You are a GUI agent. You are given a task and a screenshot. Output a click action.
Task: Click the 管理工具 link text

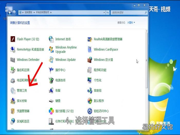coord(22,91)
